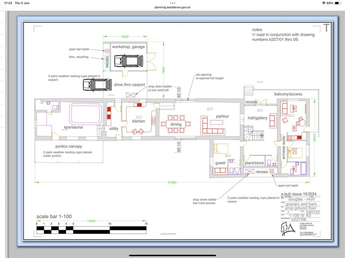Click the green '10645' vertical dimension
This screenshot has height=258, width=345.
pos(314,138)
